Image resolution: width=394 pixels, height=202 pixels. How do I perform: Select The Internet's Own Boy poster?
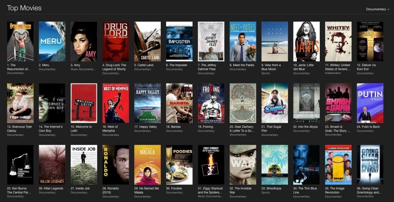[52, 103]
